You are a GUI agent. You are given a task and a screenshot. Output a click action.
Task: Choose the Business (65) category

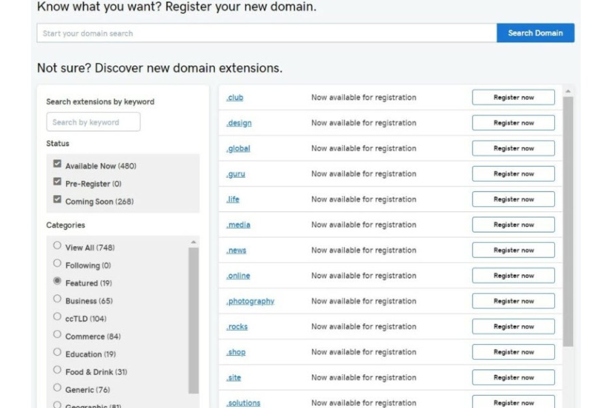click(x=57, y=299)
